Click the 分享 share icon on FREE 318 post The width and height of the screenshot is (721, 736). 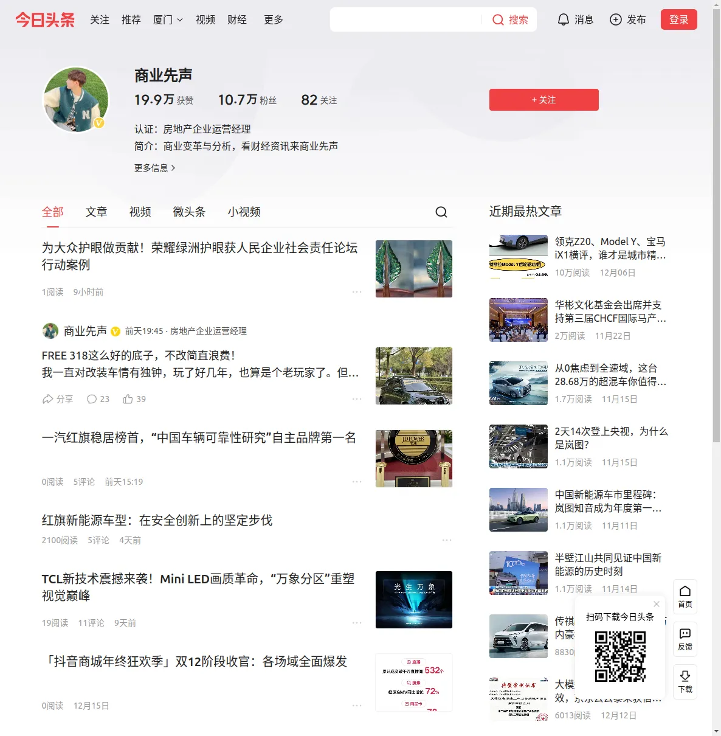pos(57,399)
